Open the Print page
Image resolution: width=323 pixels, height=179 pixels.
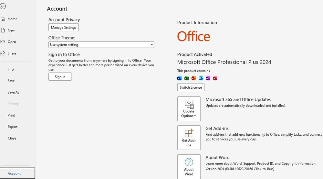[11, 115]
